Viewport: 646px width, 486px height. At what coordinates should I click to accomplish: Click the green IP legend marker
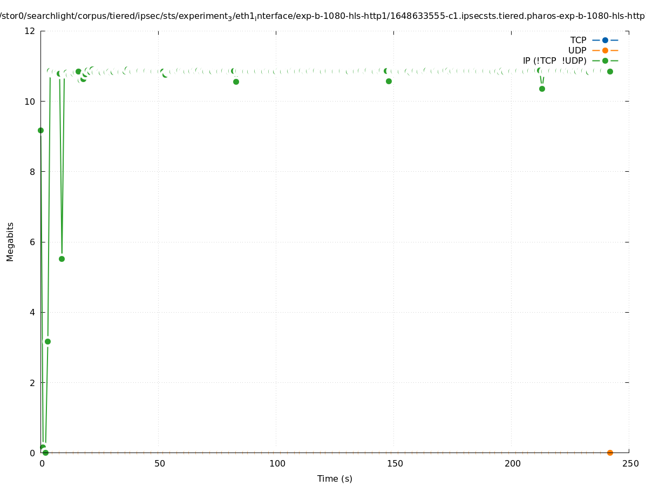[x=605, y=61]
